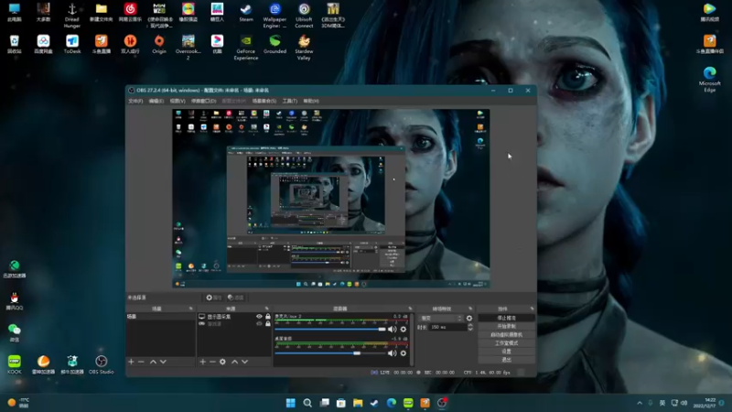Click the 开始录制 start recording button
This screenshot has width=732, height=412.
[507, 326]
